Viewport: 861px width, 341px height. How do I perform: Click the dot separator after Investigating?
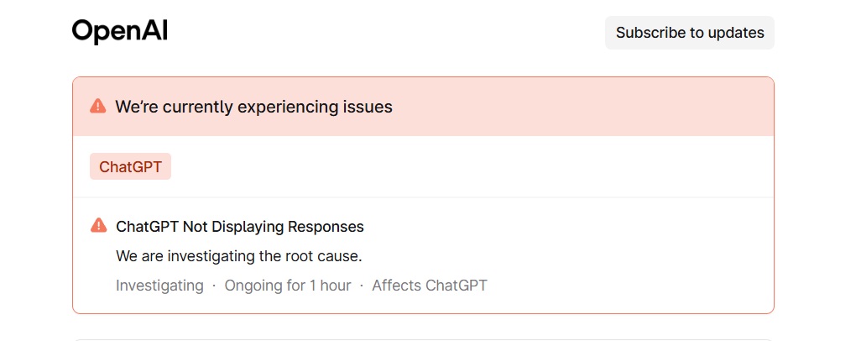click(214, 286)
